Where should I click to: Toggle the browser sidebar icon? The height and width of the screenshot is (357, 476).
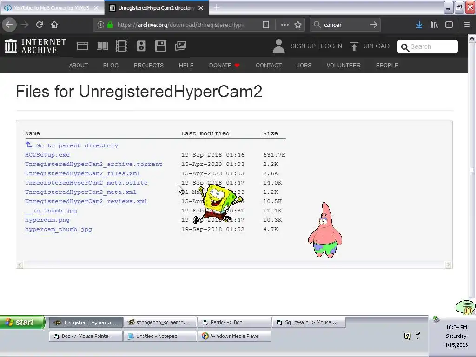pos(449,25)
